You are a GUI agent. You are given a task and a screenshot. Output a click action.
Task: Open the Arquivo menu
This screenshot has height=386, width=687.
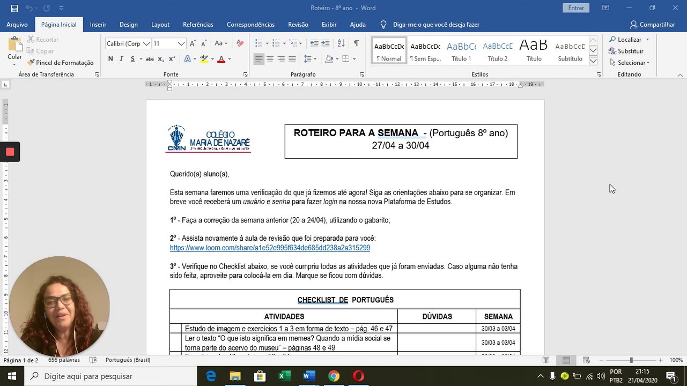[17, 25]
